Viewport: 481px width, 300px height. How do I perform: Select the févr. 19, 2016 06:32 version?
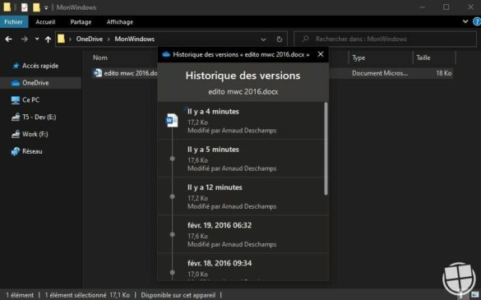[x=241, y=234]
